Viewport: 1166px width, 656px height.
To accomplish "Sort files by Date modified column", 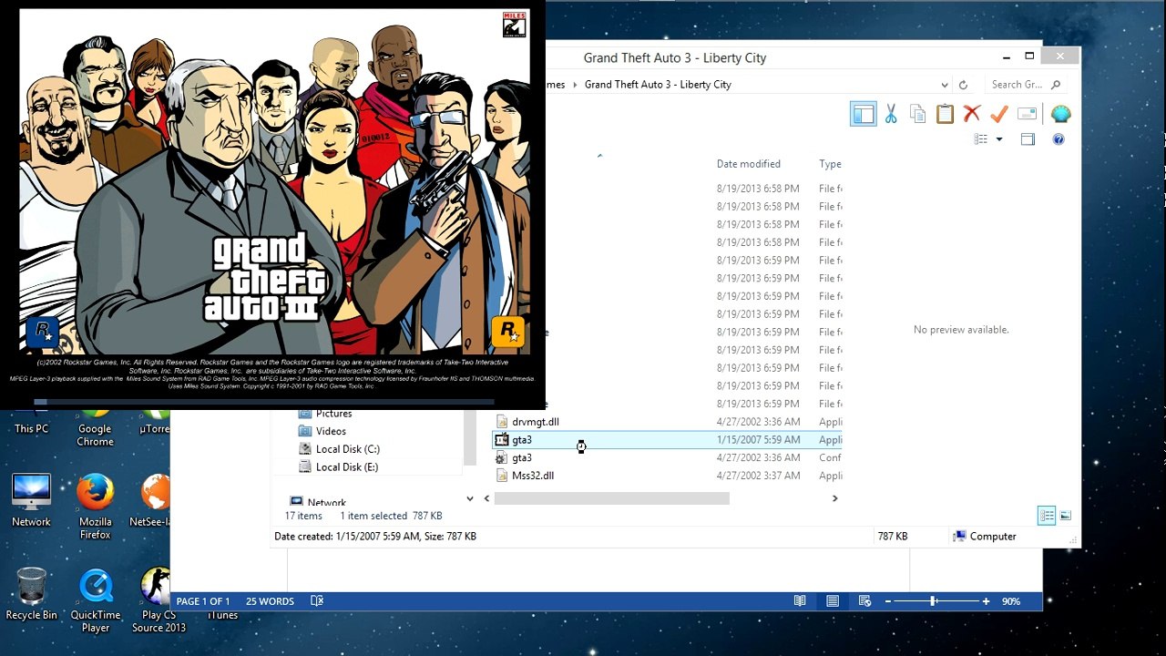I will [749, 164].
